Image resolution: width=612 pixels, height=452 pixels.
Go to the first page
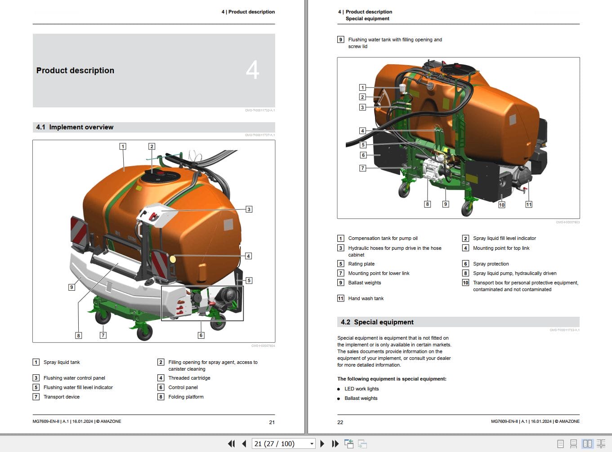coord(231,444)
